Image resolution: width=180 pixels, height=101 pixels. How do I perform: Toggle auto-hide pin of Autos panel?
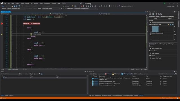pos(85,72)
